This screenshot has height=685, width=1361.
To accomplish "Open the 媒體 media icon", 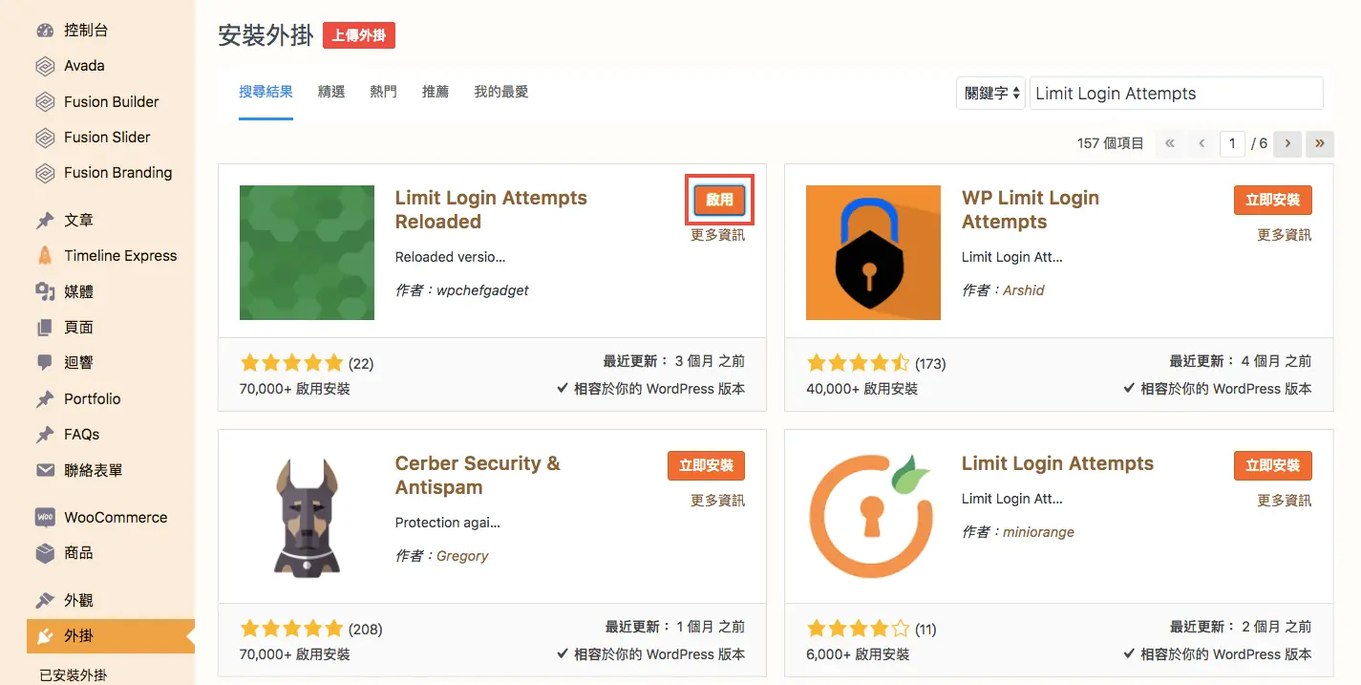I will coord(45,291).
